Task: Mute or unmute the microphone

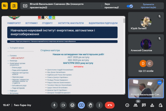Action: pyautogui.click(x=54, y=105)
